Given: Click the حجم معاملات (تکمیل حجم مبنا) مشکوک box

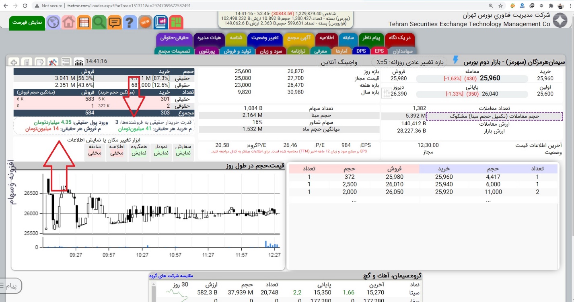Looking at the screenshot, I should (x=494, y=116).
